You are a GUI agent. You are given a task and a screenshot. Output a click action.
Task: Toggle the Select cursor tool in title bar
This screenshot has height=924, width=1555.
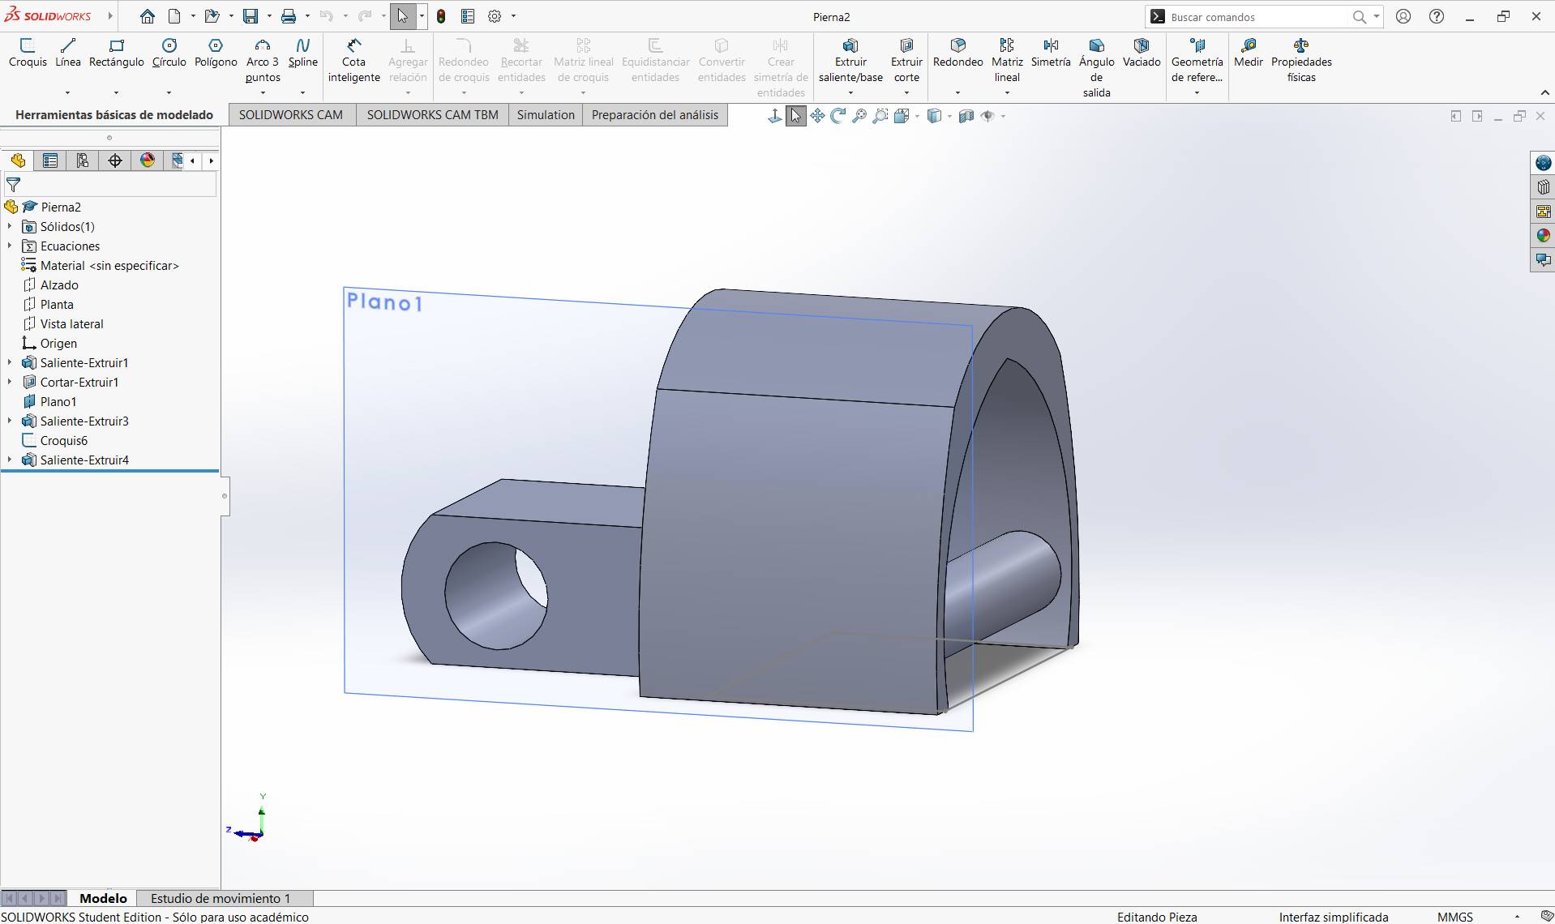(x=403, y=16)
